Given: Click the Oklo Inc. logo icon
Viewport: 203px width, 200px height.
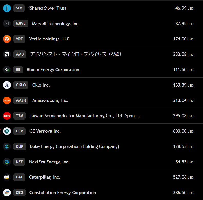Looking at the screenshot, I should pos(7,85).
